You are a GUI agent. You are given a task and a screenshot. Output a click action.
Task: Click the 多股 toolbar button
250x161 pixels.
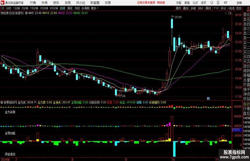point(193,8)
